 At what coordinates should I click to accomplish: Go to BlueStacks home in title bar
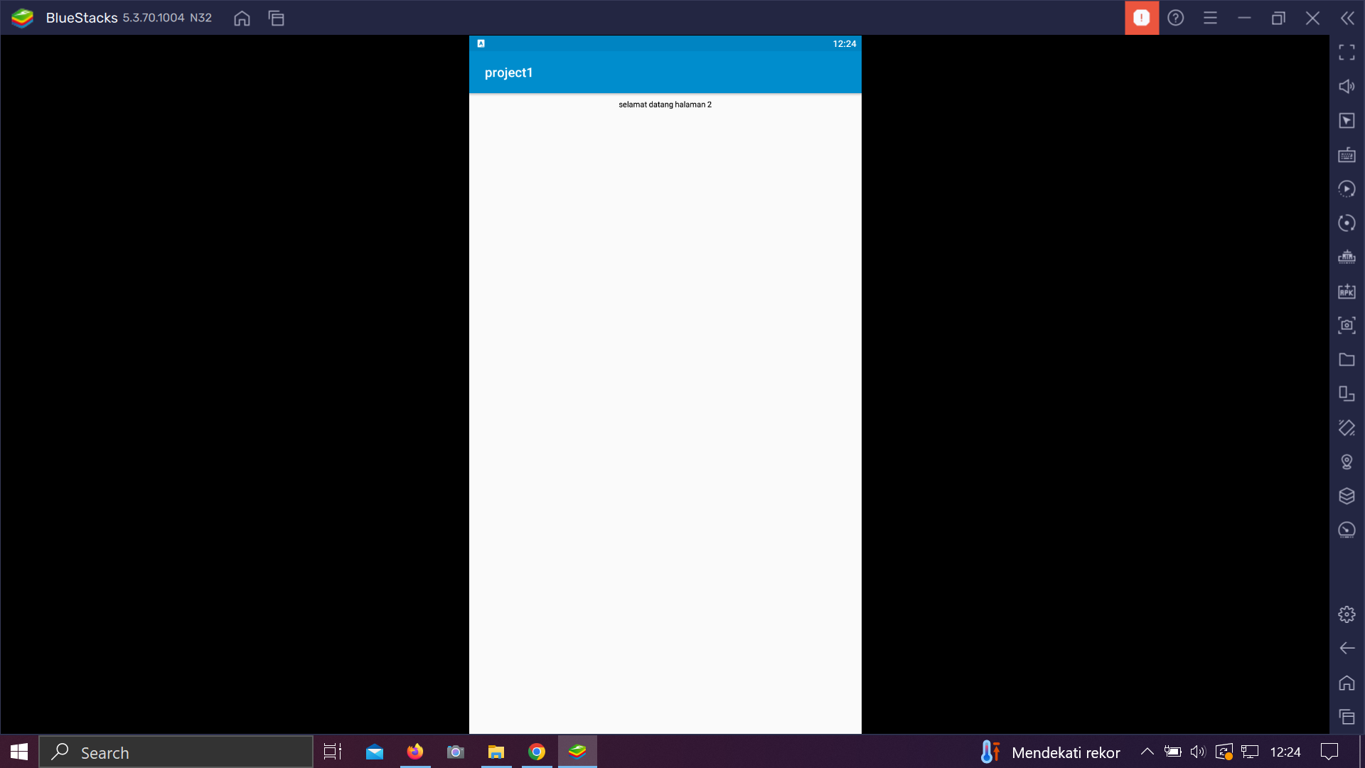point(242,18)
